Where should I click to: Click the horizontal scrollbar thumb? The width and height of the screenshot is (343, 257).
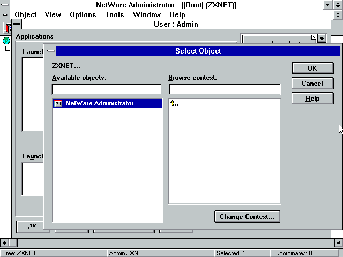[13, 243]
